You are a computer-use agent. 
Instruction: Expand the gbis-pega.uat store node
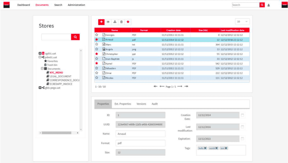[x=40, y=88]
